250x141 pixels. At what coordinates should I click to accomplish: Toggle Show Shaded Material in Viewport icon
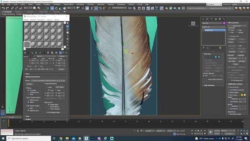coord(56,53)
